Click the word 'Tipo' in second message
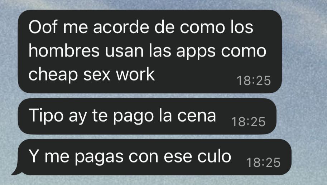The width and height of the screenshot is (327, 185). pyautogui.click(x=46, y=116)
